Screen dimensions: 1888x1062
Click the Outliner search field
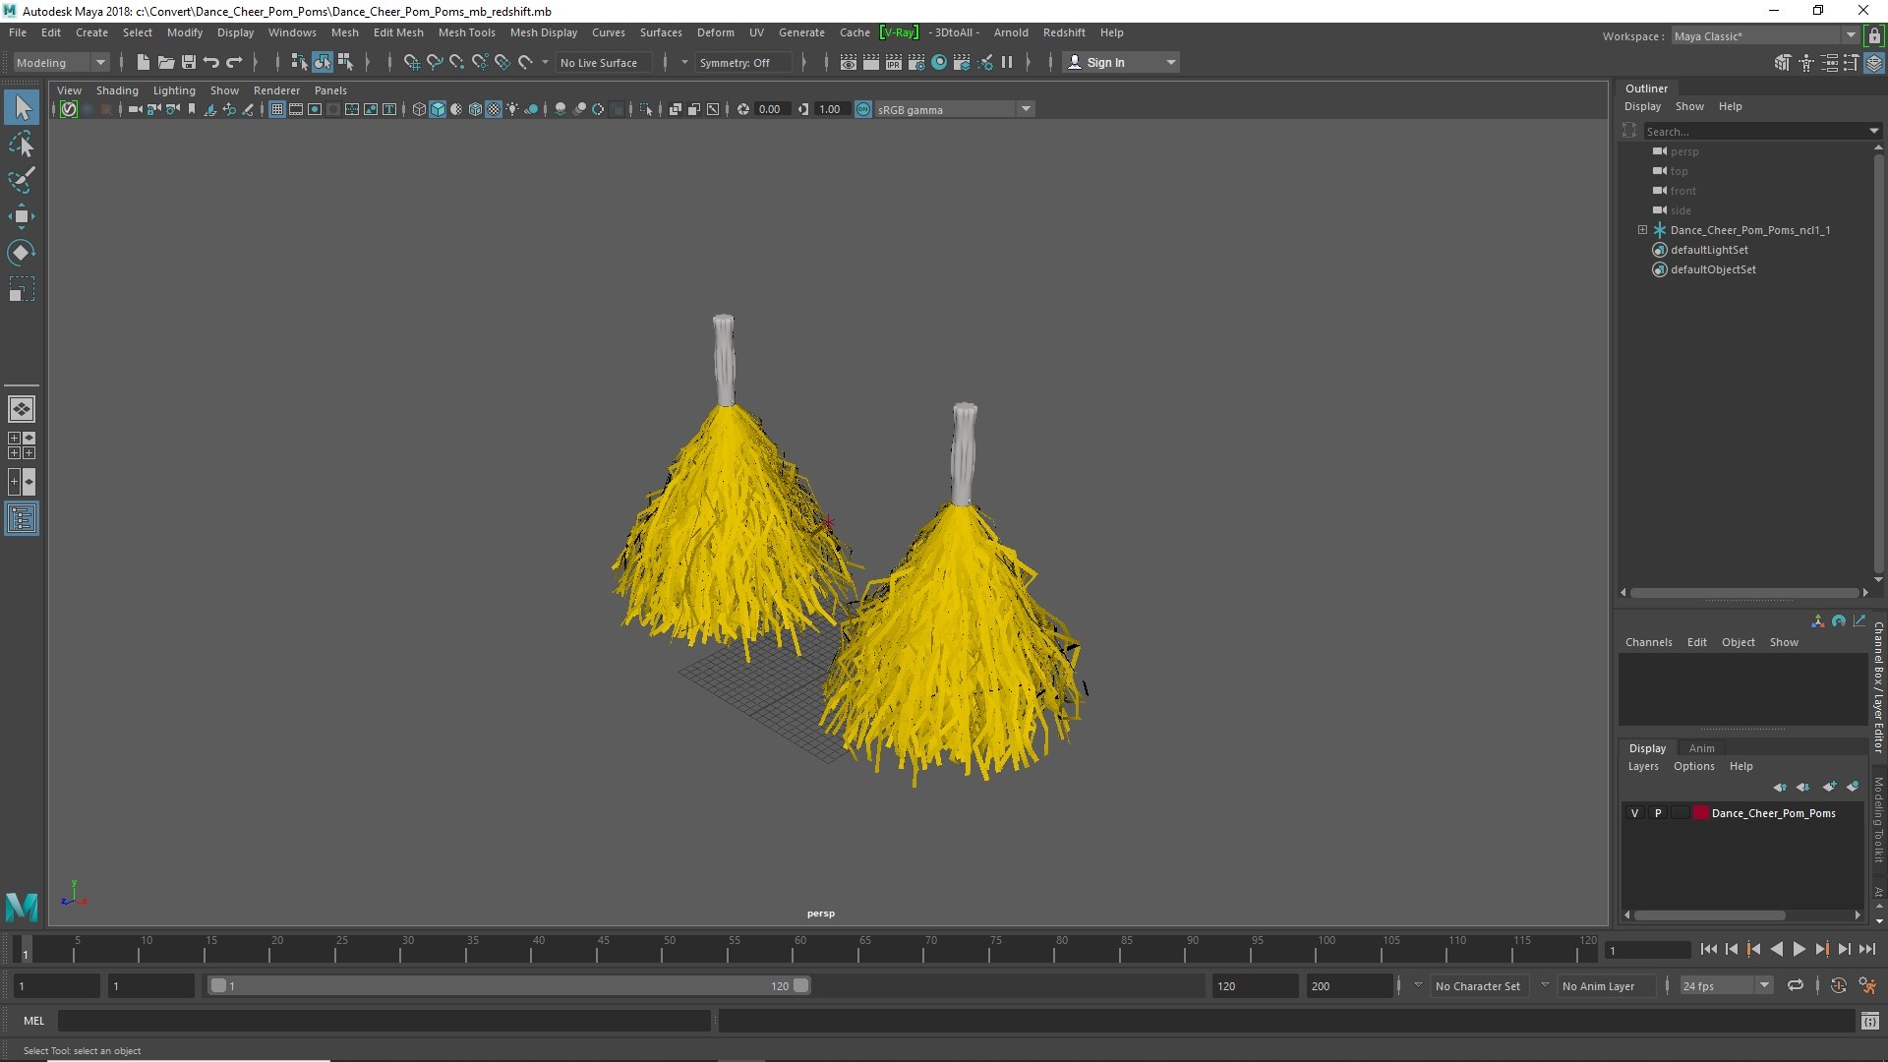(1755, 131)
